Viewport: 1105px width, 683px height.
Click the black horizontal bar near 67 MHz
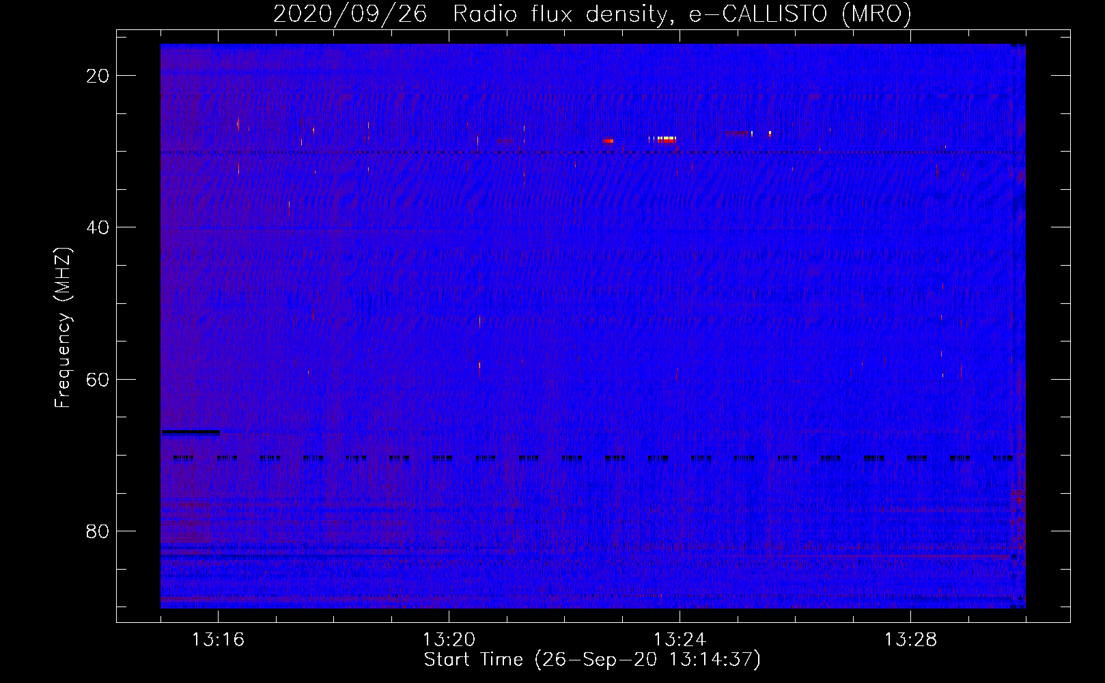(191, 432)
